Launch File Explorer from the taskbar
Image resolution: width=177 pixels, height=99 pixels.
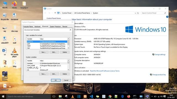(x=60, y=97)
